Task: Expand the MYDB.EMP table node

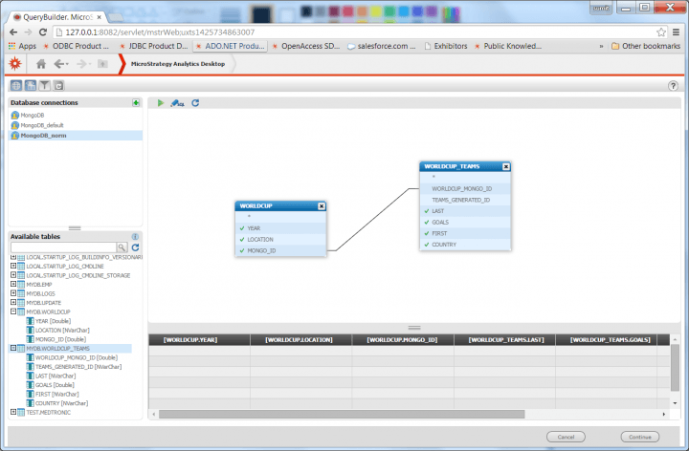Action: (13, 285)
